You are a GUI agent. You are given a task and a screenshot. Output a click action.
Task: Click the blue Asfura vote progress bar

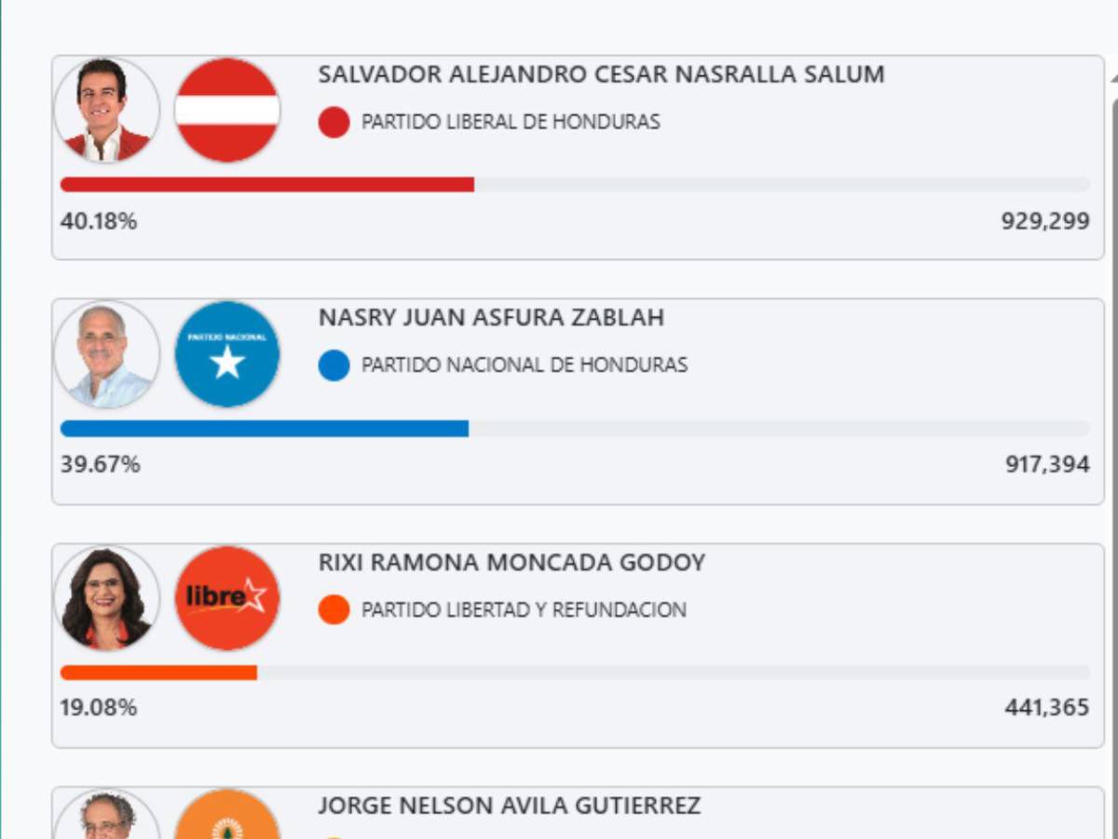[x=264, y=429]
